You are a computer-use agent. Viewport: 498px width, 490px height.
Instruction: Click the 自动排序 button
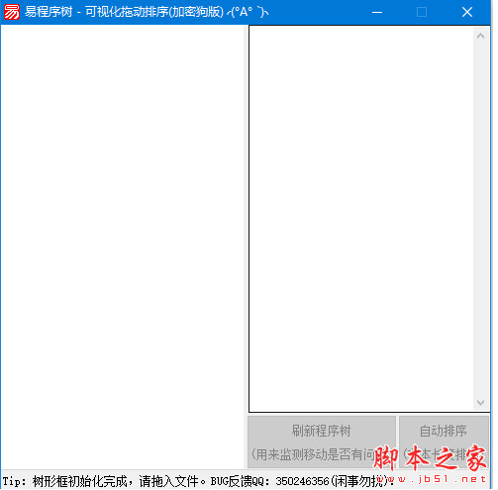point(444,441)
